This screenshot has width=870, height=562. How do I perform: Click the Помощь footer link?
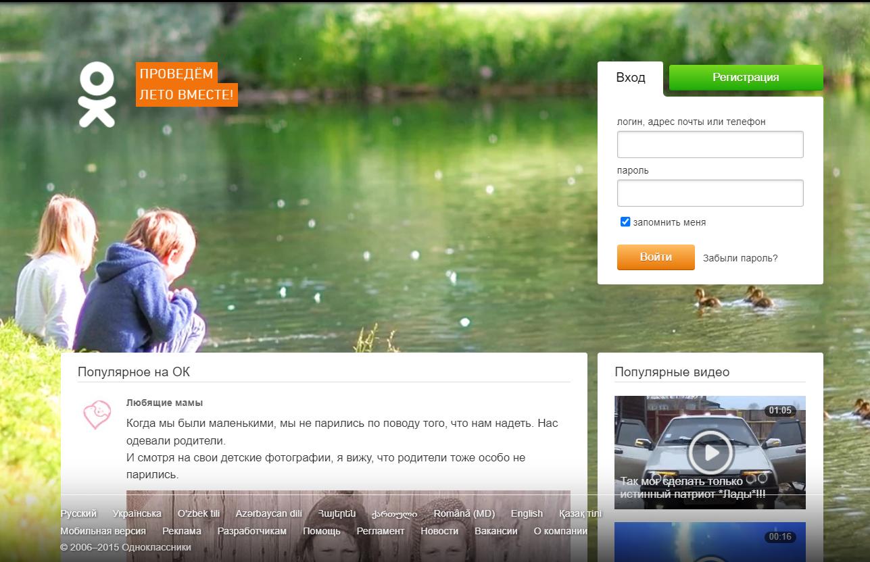coord(322,531)
